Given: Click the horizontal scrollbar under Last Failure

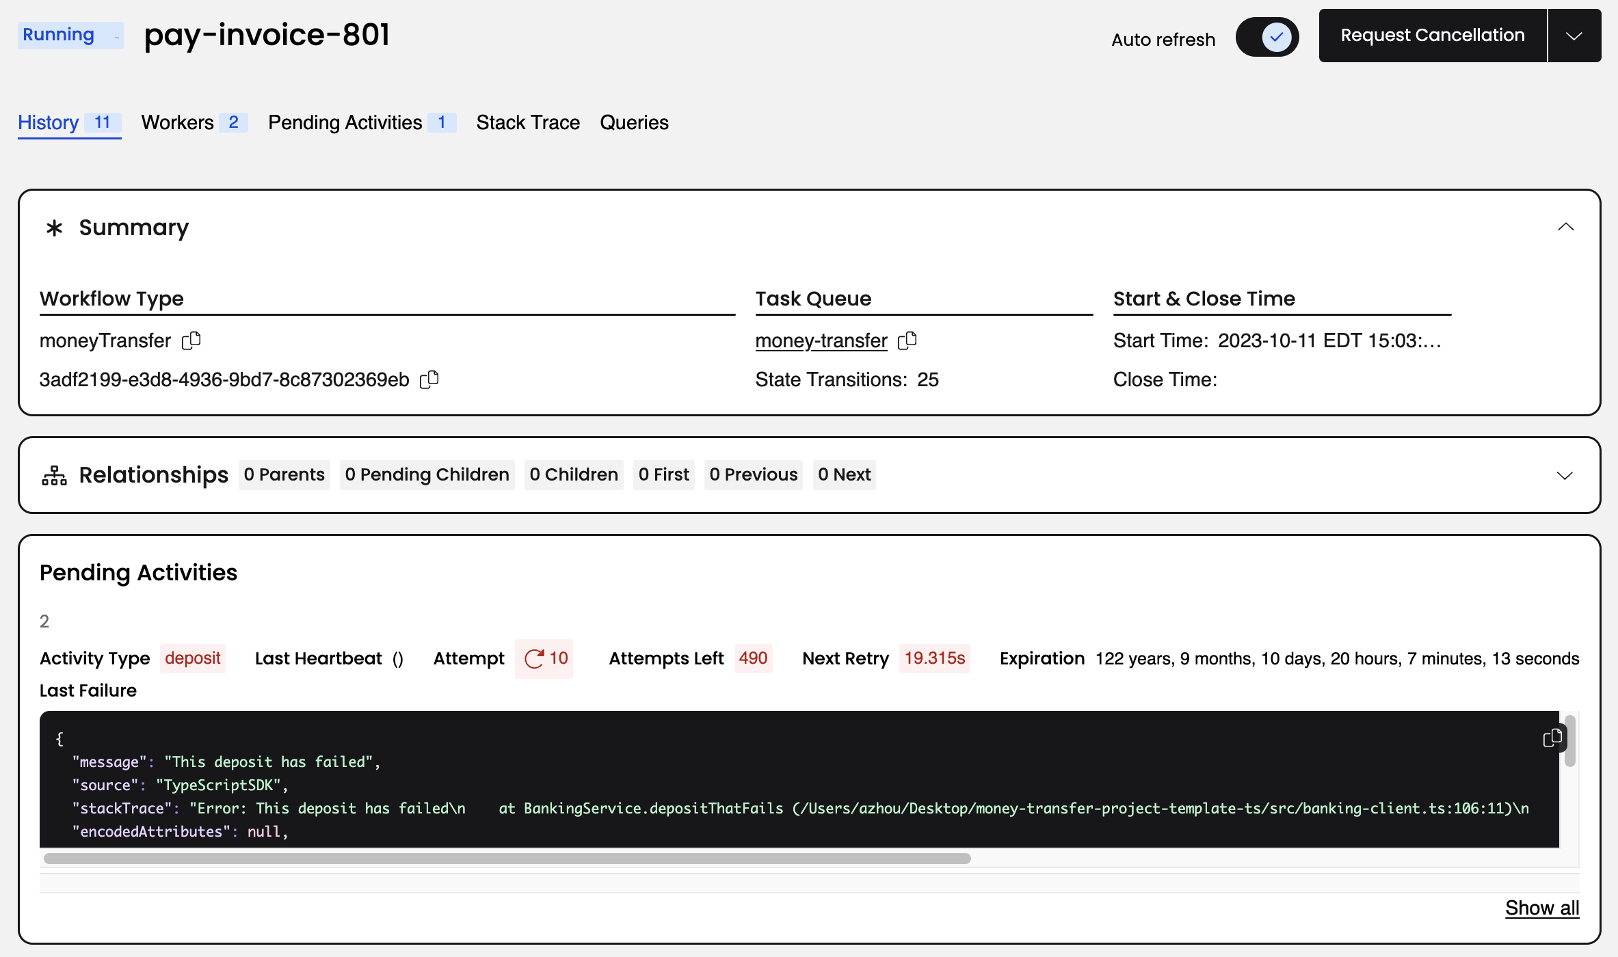Looking at the screenshot, I should point(506,859).
